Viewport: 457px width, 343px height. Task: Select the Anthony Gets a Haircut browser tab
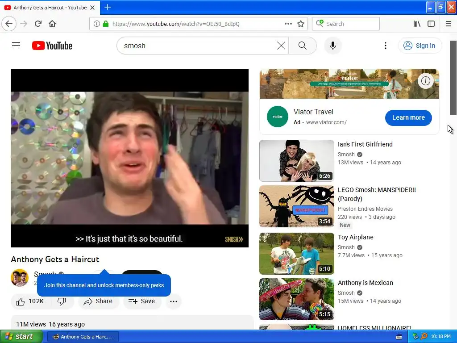[x=50, y=8]
